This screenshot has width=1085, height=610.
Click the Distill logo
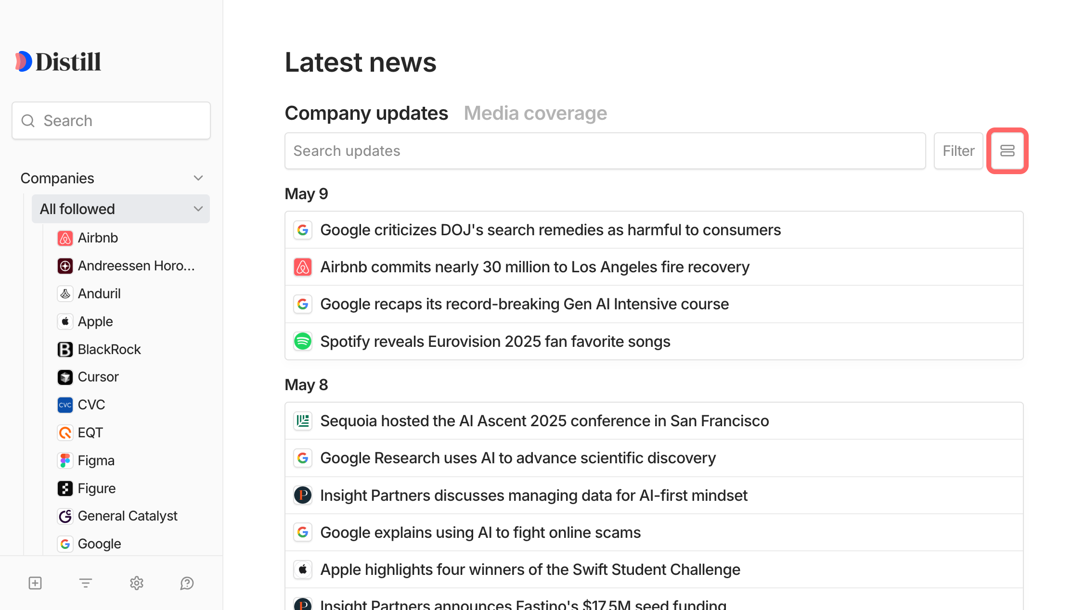coord(58,62)
